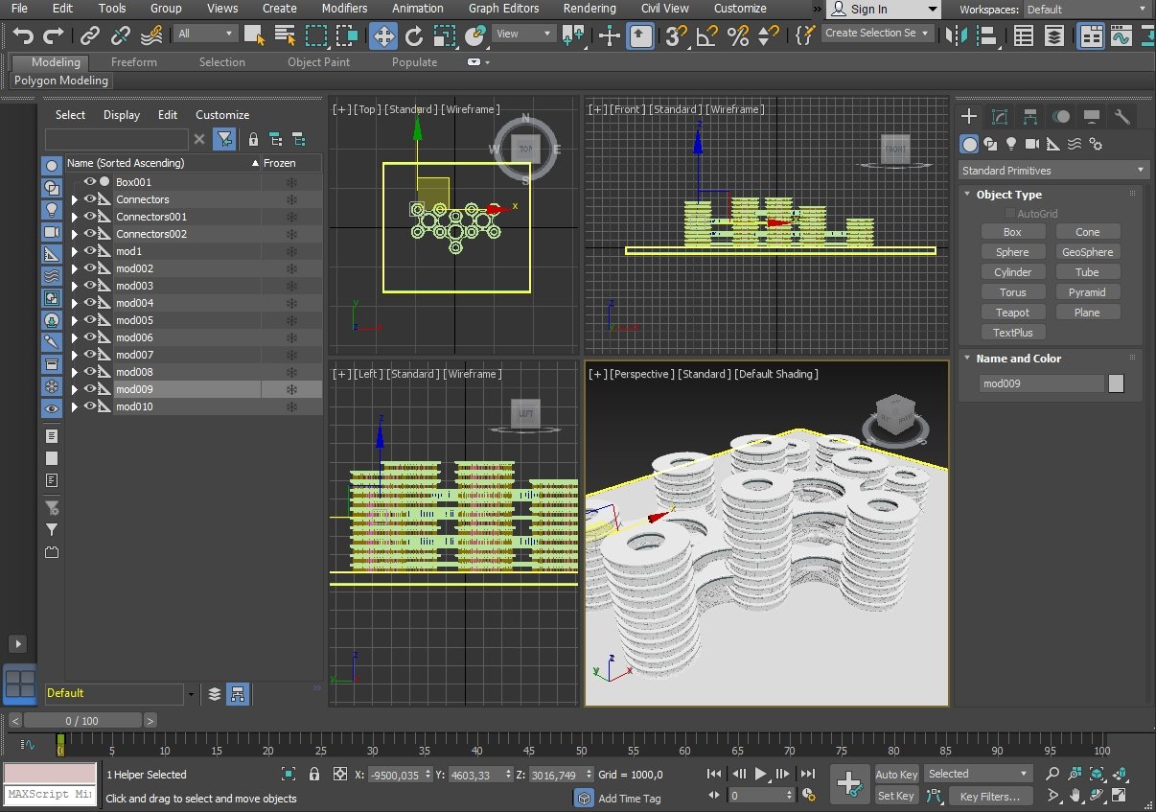The image size is (1156, 812).
Task: Create a Teapot primitive
Action: (1012, 313)
